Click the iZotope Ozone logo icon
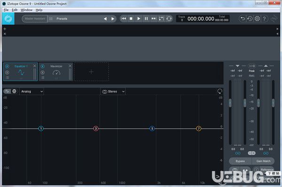This screenshot has width=282, height=187. (x=8, y=18)
